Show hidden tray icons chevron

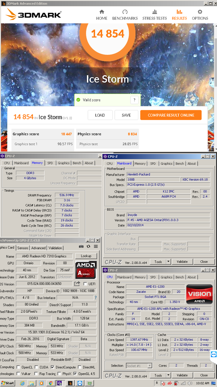[x=157, y=383]
